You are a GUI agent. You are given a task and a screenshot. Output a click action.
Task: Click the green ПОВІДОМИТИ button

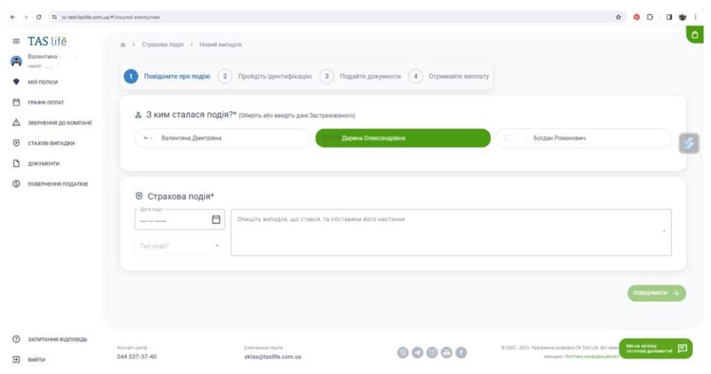coord(656,293)
